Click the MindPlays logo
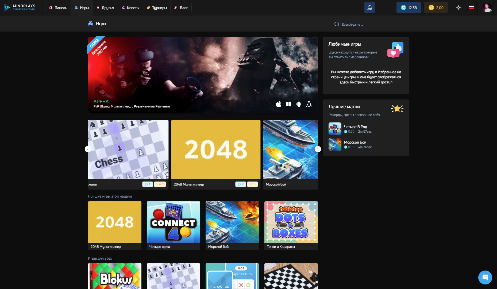497x289 pixels. click(x=20, y=7)
